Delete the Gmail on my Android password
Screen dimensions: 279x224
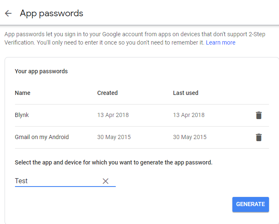click(259, 137)
